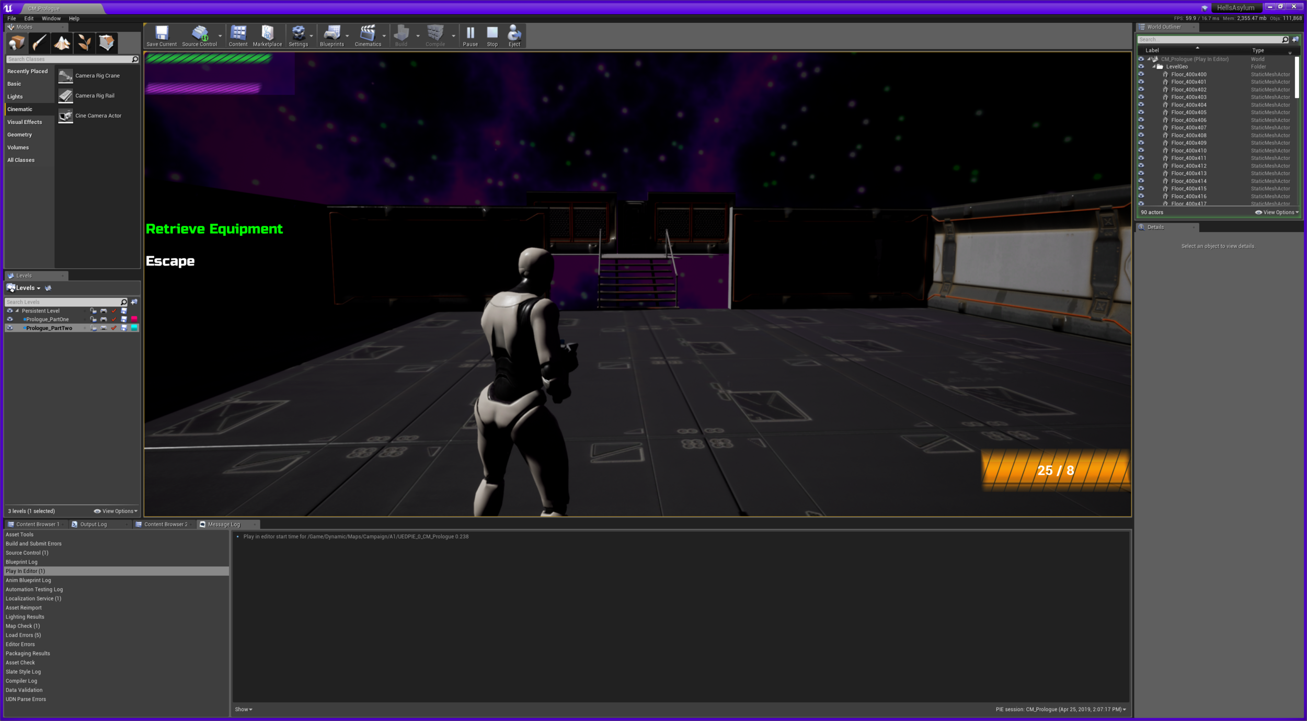This screenshot has height=721, width=1307.
Task: Switch to the Output Log tab
Action: tap(93, 524)
